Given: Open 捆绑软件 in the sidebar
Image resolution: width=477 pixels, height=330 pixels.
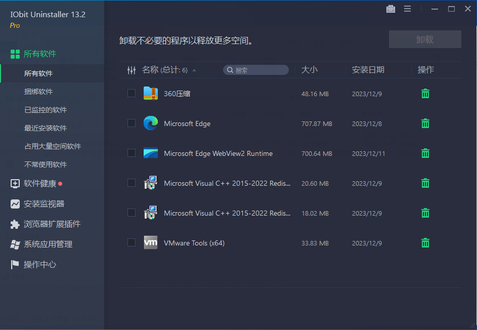Looking at the screenshot, I should [x=38, y=92].
